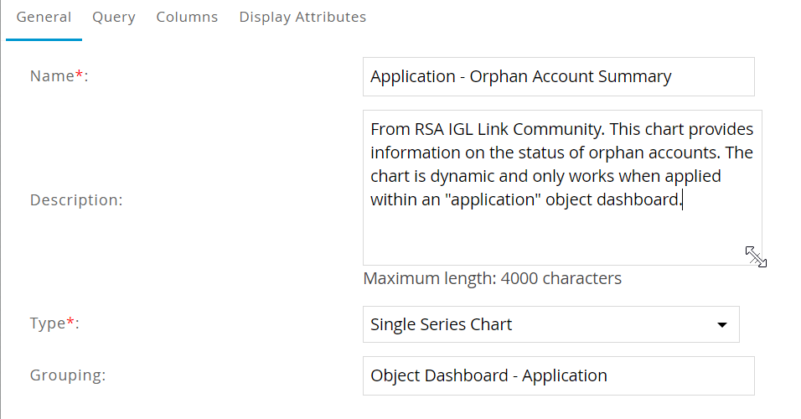Screen dimensions: 801x419
Task: Grab the description box resize handle
Action: pos(756,257)
